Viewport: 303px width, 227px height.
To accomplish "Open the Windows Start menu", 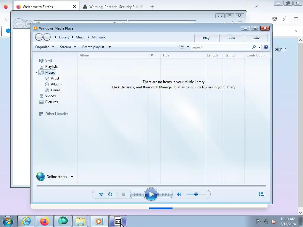I will [8, 221].
